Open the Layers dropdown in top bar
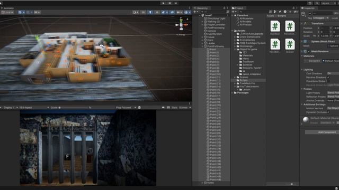 (328, 3)
